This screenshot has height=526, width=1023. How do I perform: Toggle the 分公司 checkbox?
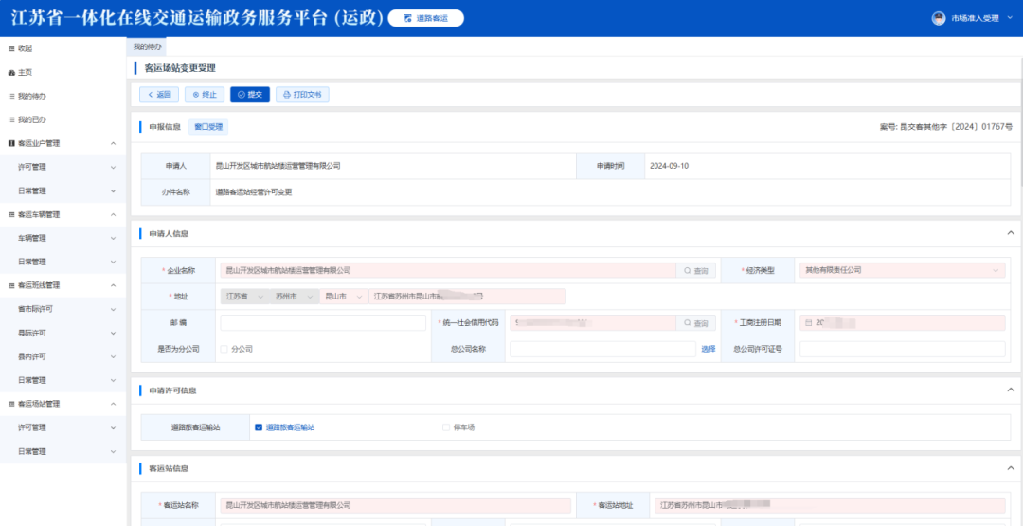coord(224,349)
